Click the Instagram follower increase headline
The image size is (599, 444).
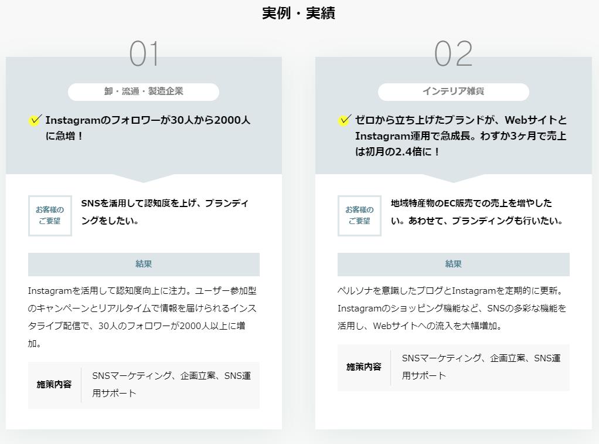(x=148, y=128)
